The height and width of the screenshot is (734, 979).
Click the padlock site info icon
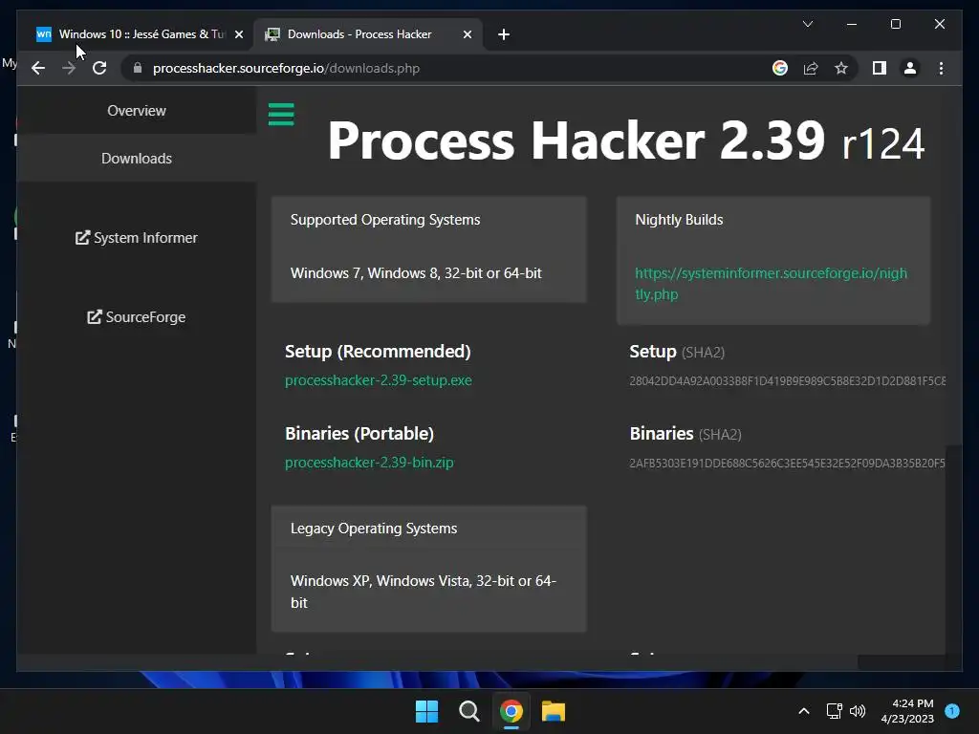(x=138, y=68)
